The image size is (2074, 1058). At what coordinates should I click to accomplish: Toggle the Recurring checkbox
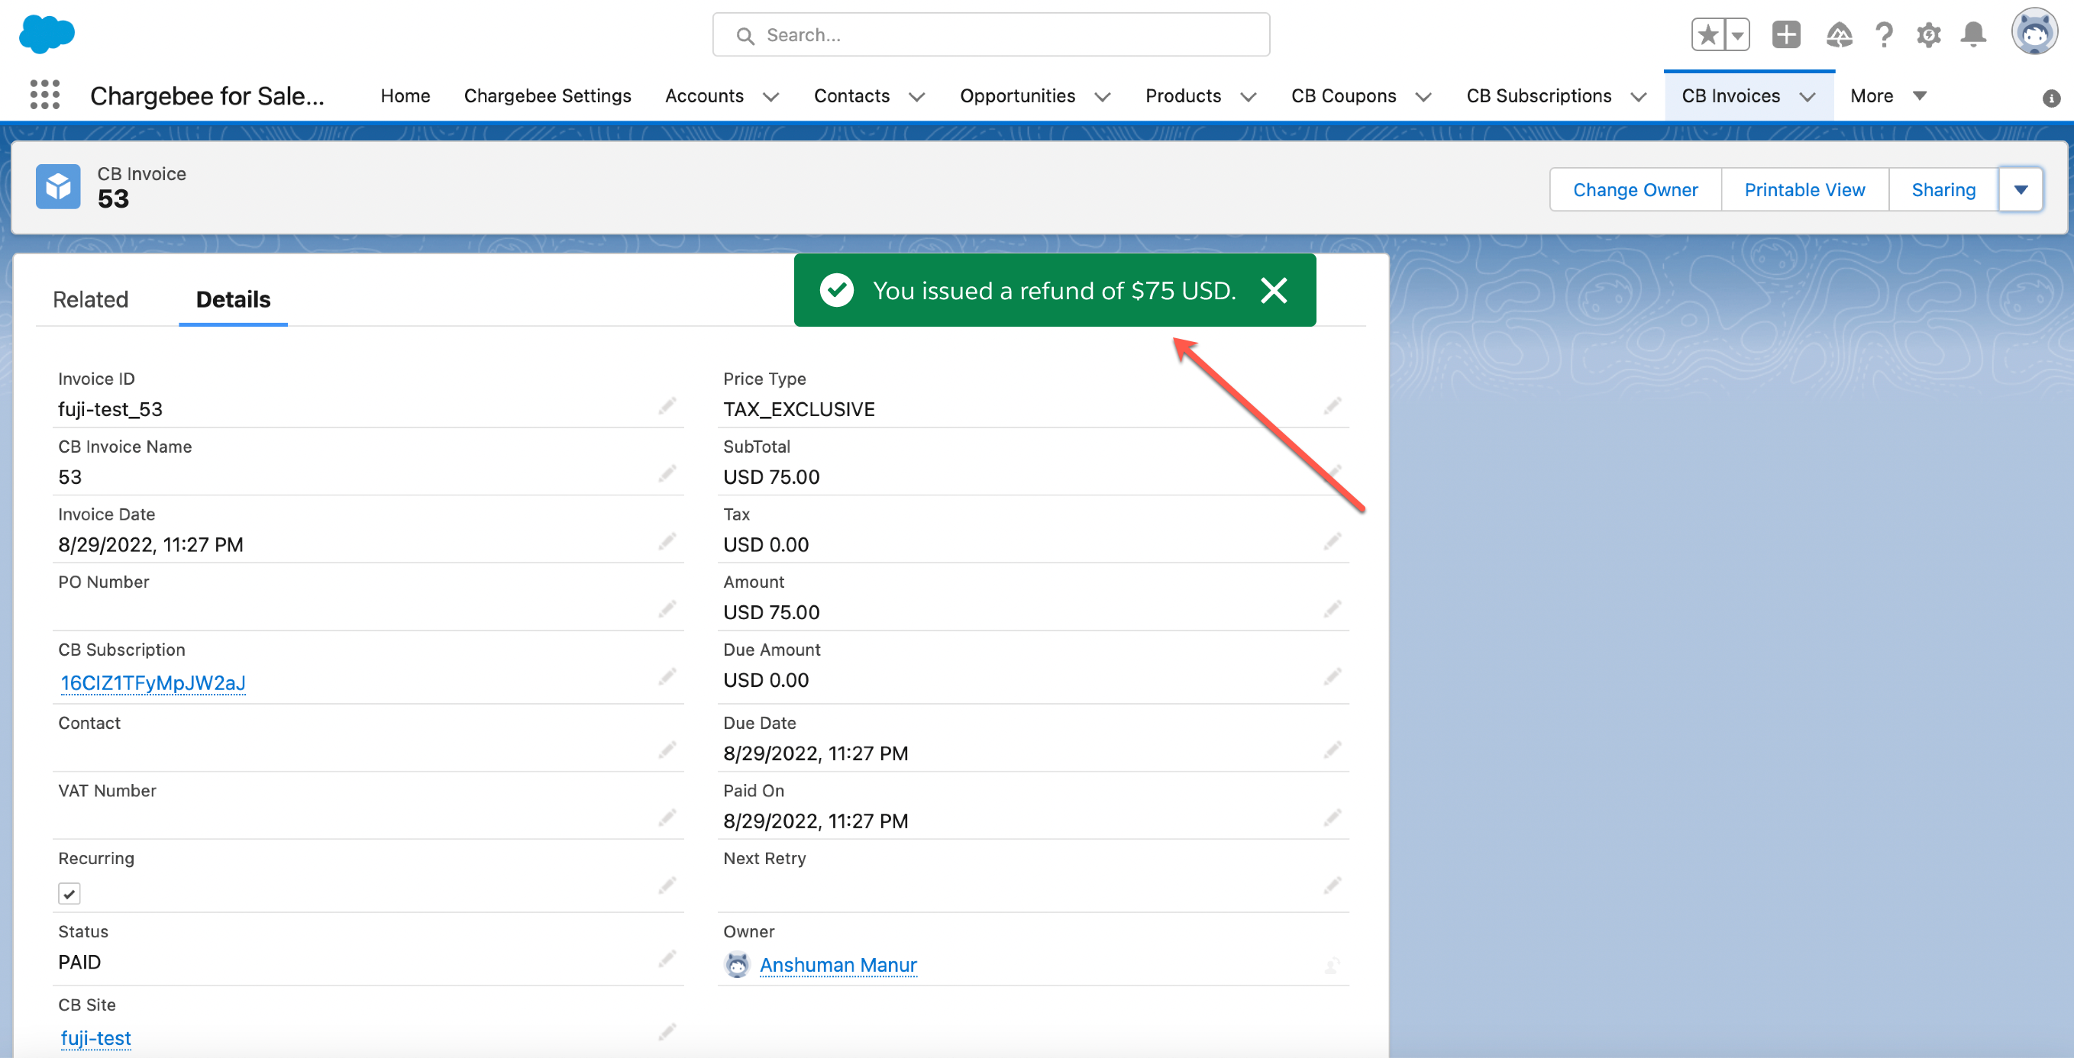69,893
